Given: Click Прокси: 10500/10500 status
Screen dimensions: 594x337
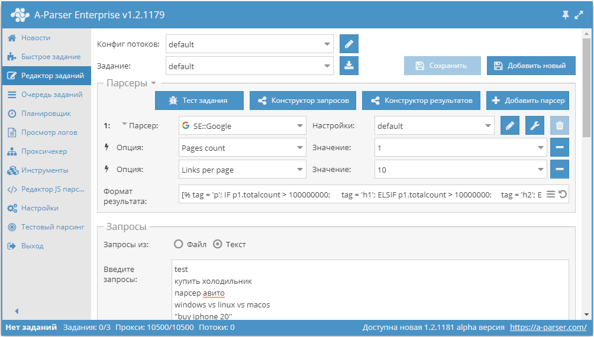Looking at the screenshot, I should pos(154,327).
